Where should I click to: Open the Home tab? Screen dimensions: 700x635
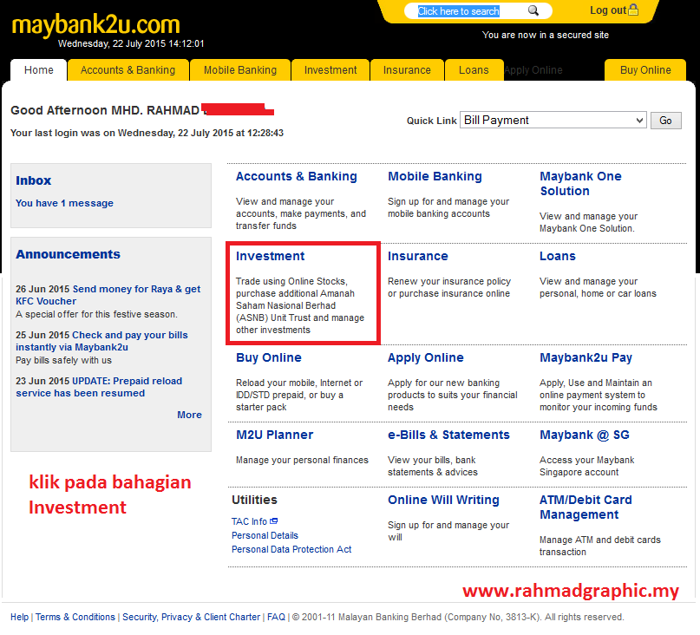39,70
